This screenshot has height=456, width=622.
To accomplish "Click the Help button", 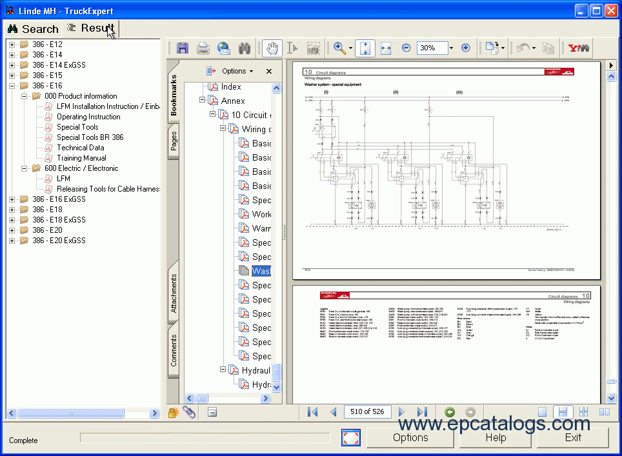I will [x=496, y=438].
